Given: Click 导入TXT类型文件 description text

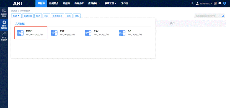Looking at the screenshot, I should [x=68, y=35].
